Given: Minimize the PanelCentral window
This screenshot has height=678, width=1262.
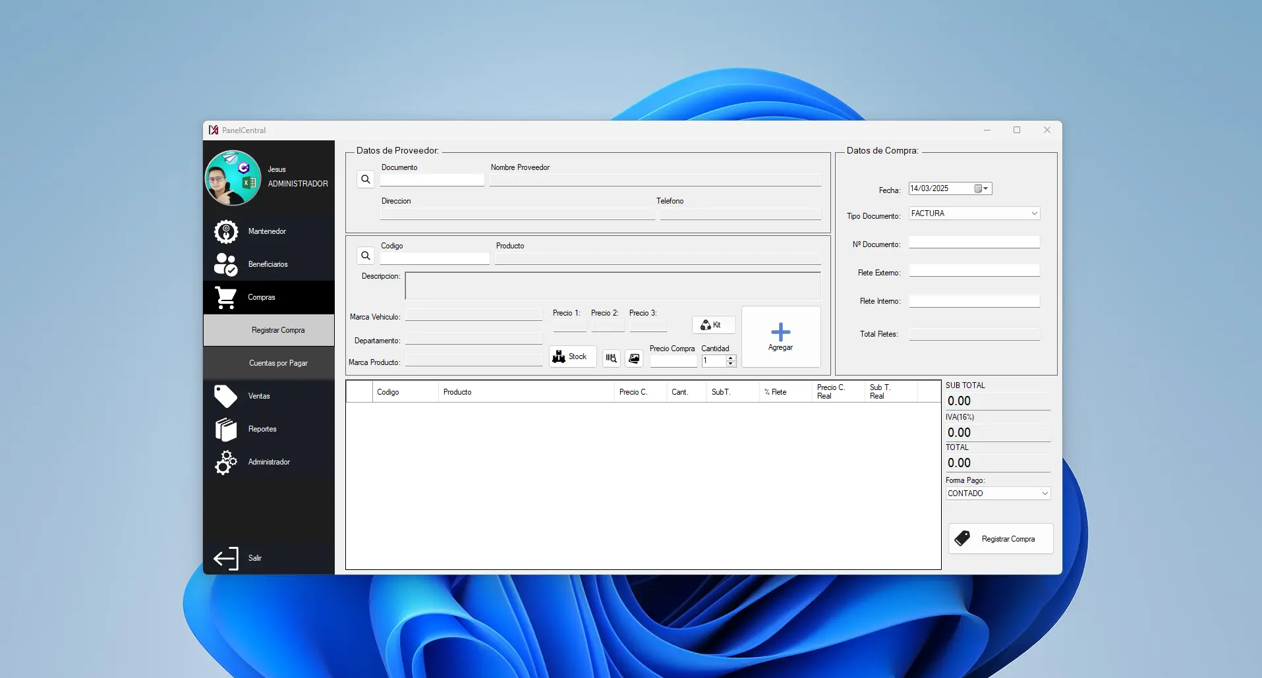Looking at the screenshot, I should click(987, 130).
